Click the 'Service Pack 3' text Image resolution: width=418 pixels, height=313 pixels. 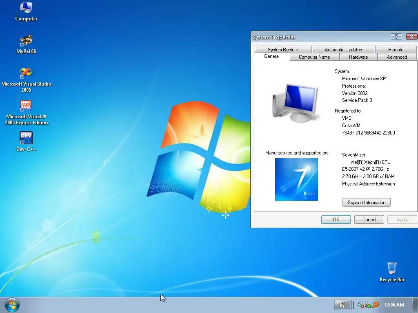pyautogui.click(x=357, y=100)
